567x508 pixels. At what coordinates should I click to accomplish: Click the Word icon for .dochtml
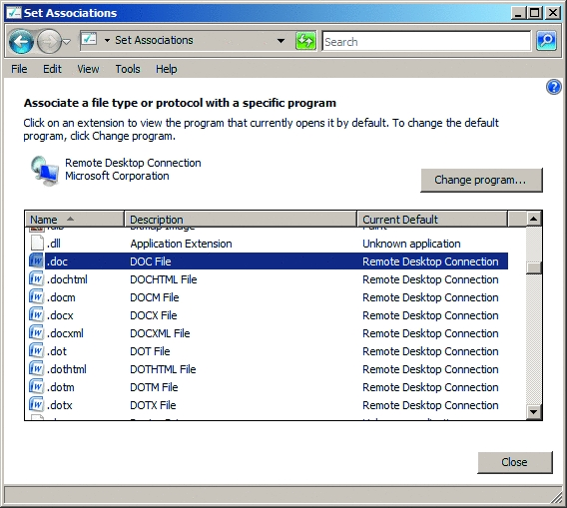(x=36, y=278)
